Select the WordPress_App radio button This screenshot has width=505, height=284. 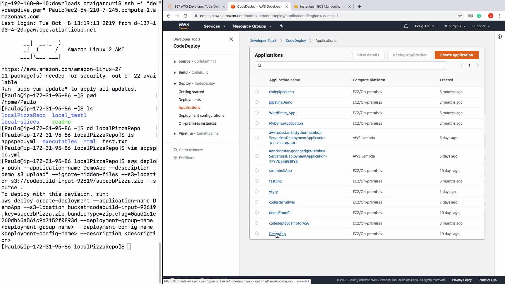point(257,113)
